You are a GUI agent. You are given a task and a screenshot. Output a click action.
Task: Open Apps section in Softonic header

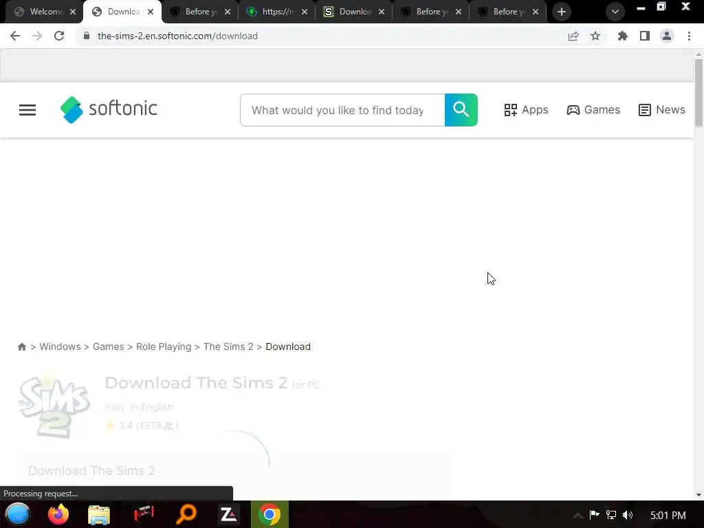[526, 109]
